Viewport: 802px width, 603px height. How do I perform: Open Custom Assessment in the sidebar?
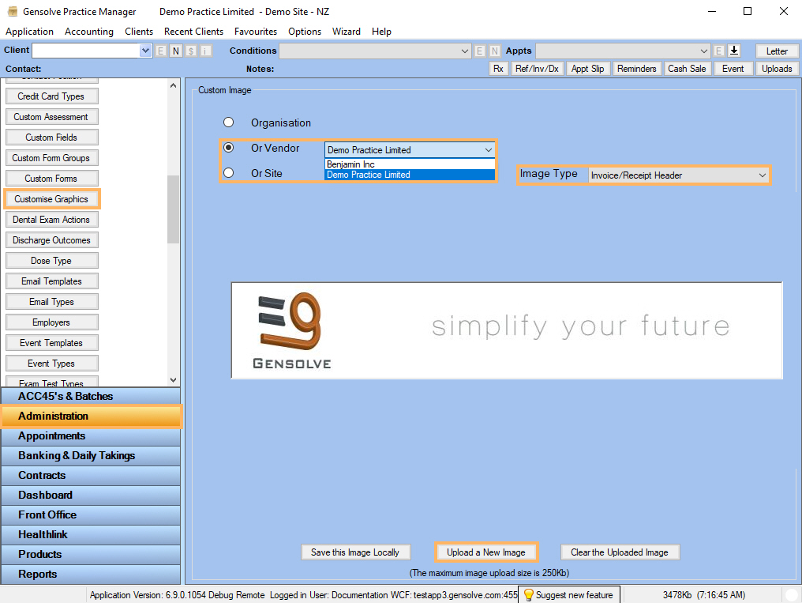(51, 117)
